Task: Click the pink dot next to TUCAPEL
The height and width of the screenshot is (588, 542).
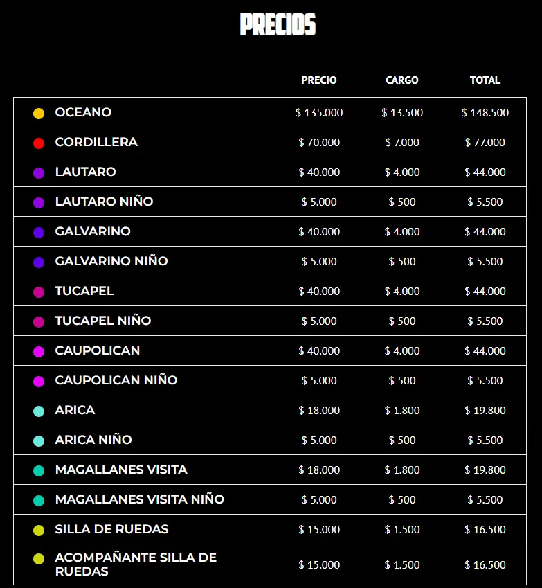Action: 39,292
